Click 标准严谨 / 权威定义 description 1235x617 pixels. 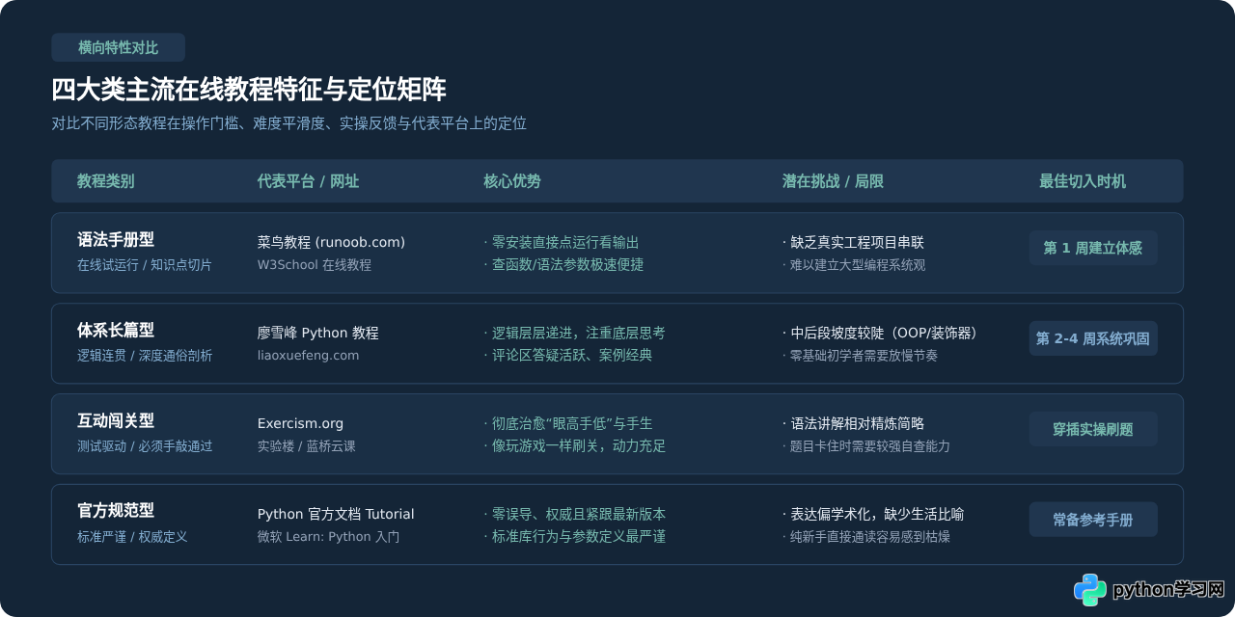132,536
